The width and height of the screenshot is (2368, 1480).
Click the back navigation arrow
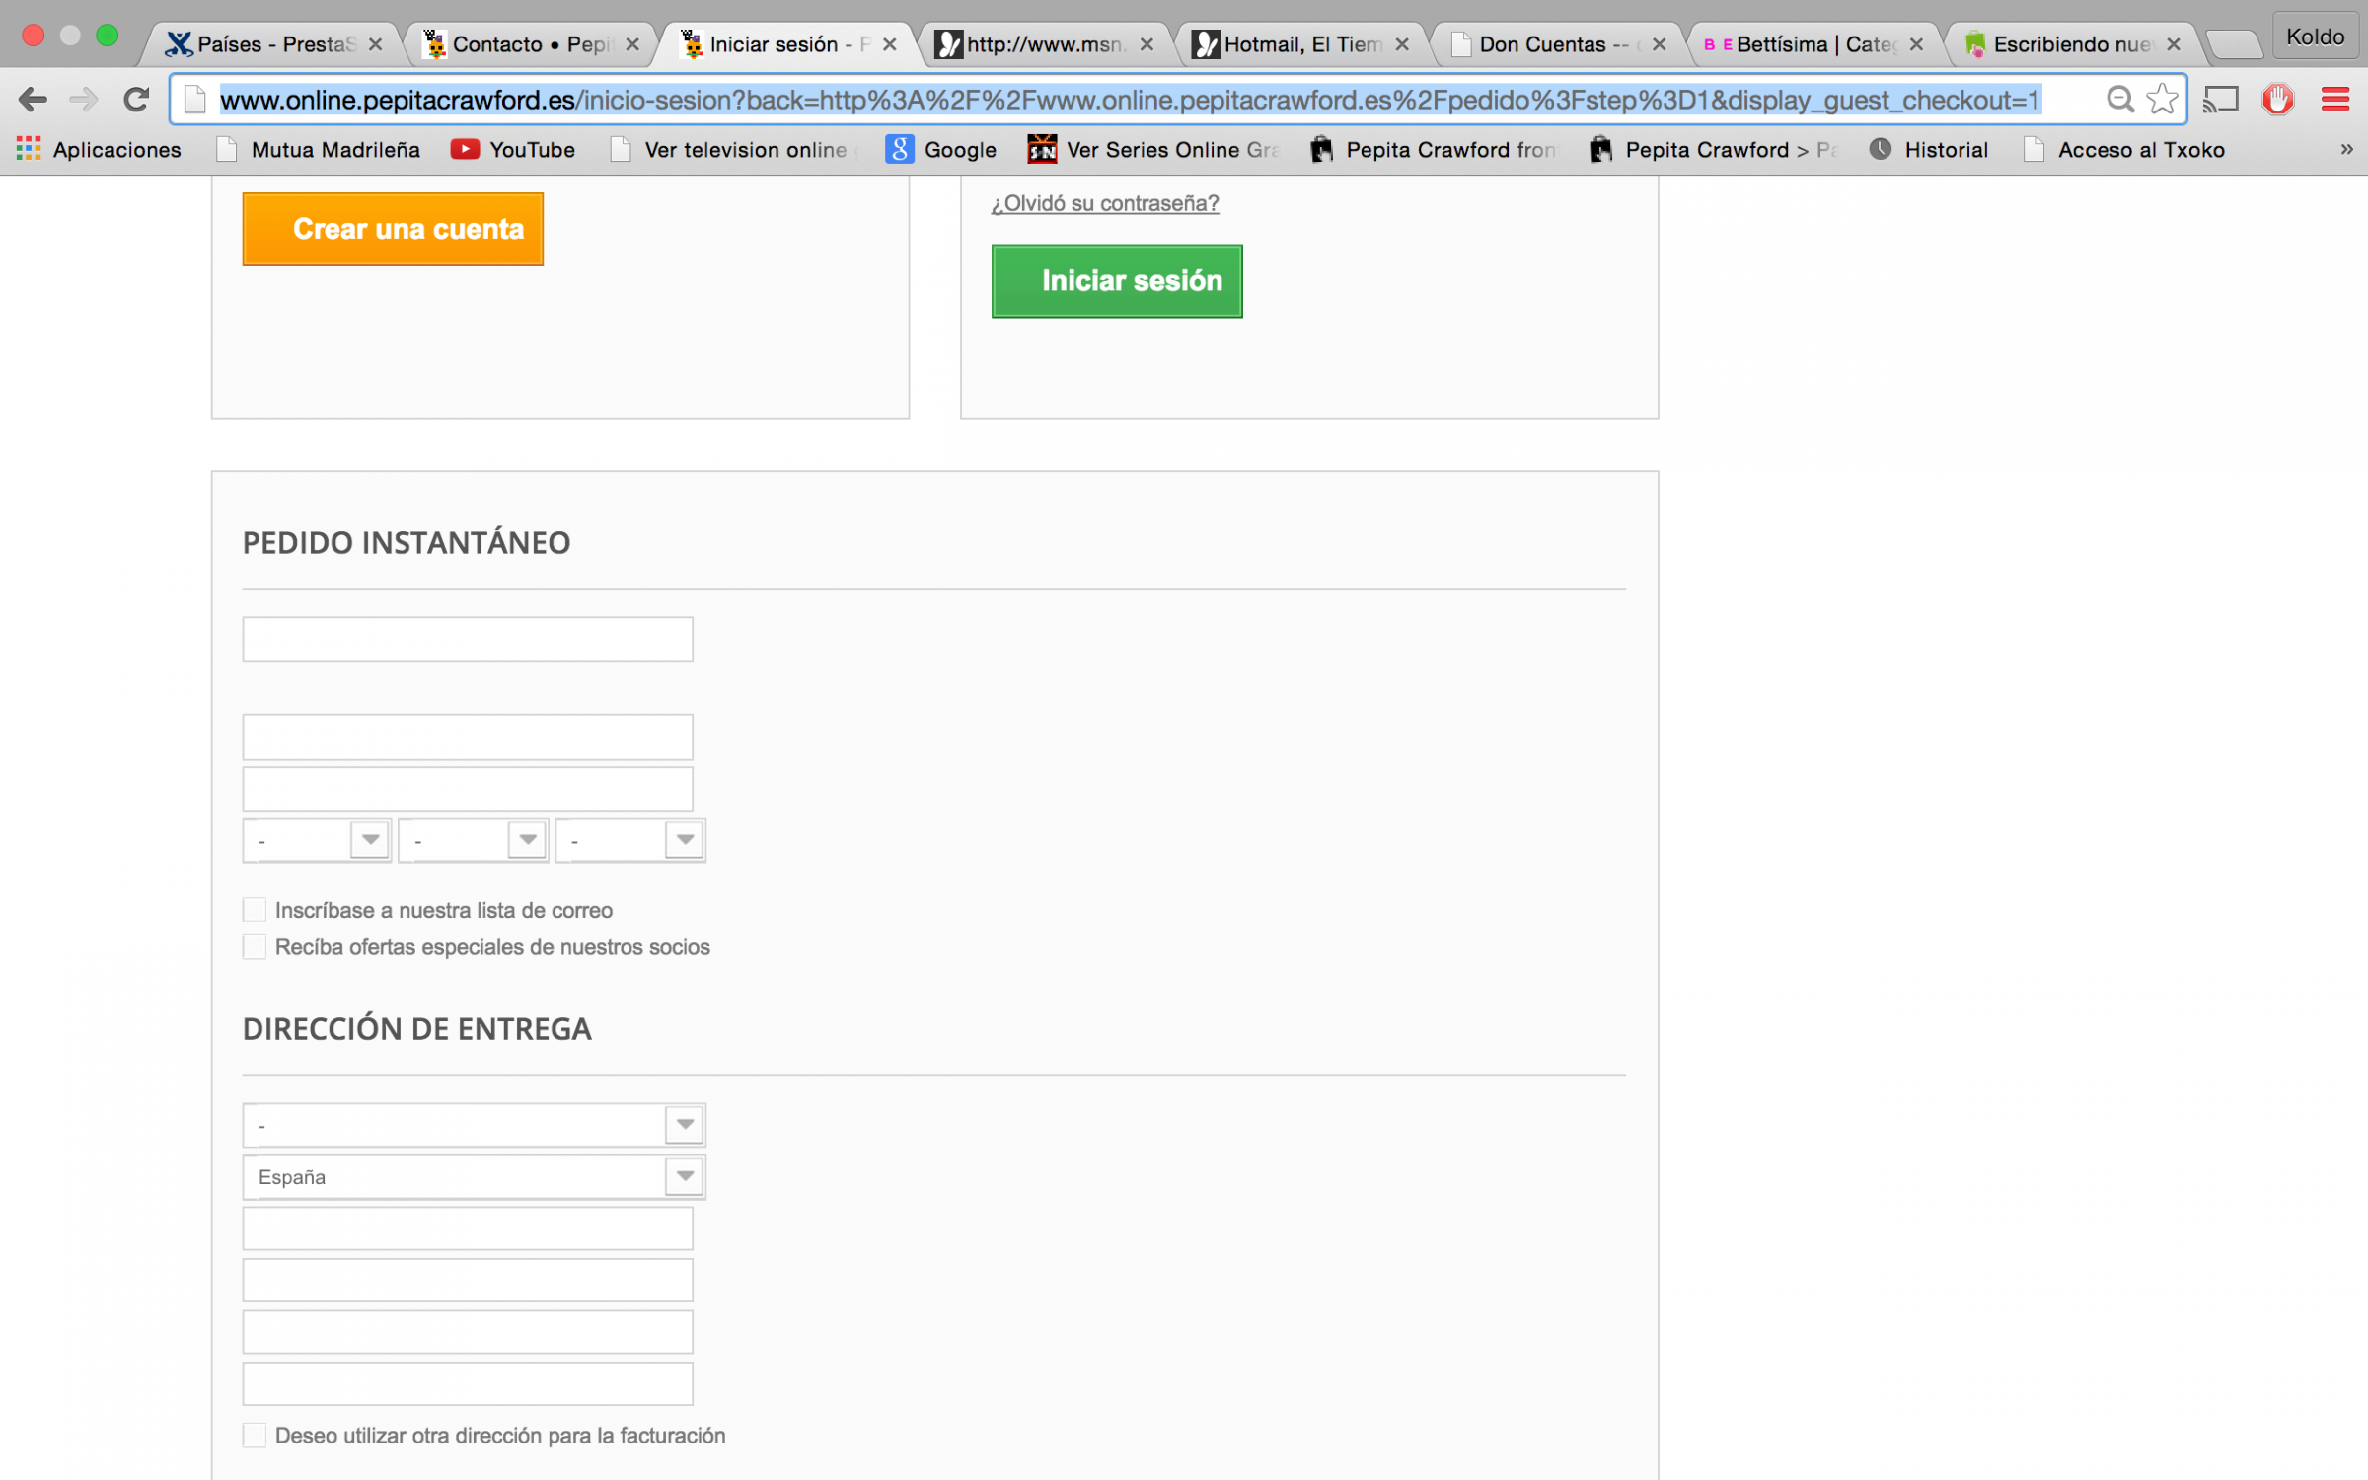click(33, 100)
